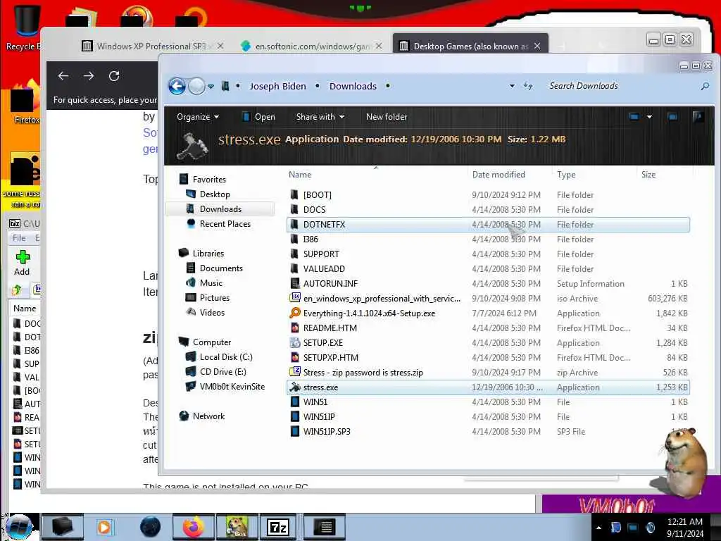
Task: Open the Music library
Action: point(211,283)
